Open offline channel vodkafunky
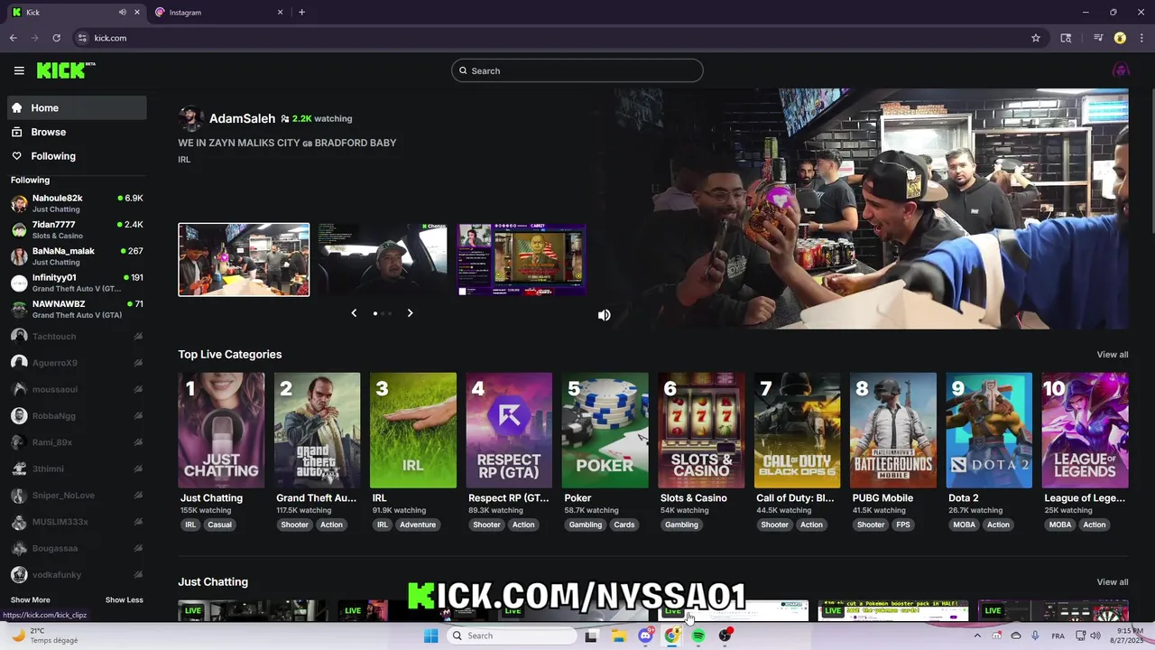The height and width of the screenshot is (650, 1155). (77, 574)
